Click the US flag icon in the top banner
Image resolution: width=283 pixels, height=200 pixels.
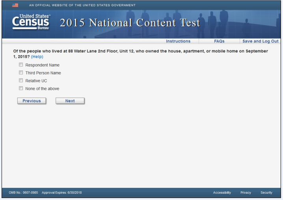coord(15,5)
